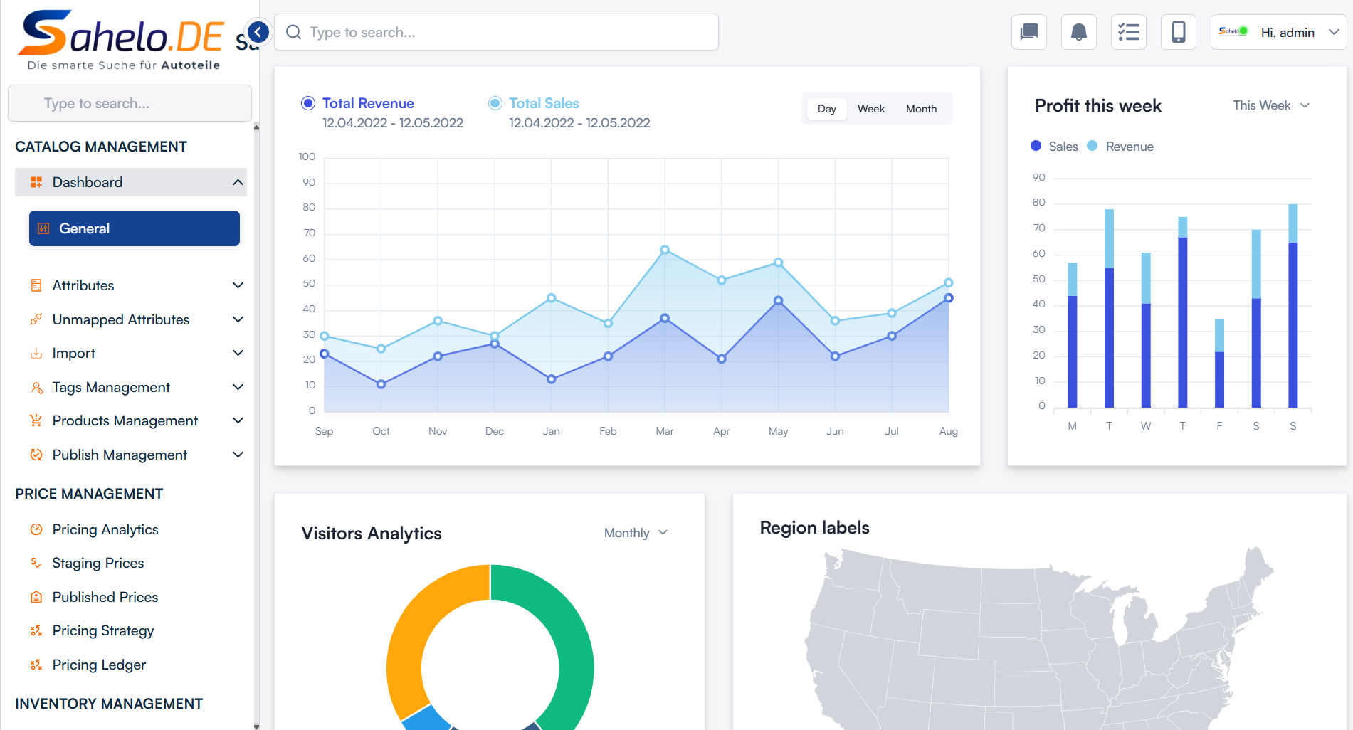This screenshot has width=1353, height=730.
Task: Open Pricing Strategy page
Action: click(103, 630)
